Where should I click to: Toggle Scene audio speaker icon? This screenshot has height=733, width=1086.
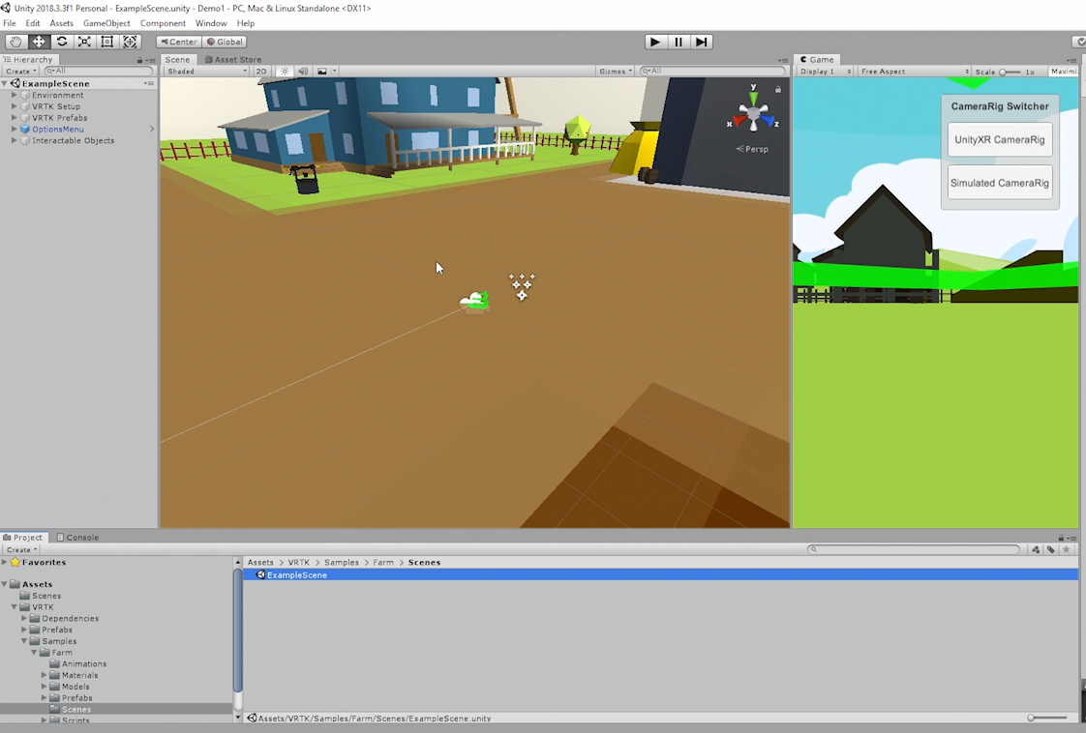click(x=303, y=71)
